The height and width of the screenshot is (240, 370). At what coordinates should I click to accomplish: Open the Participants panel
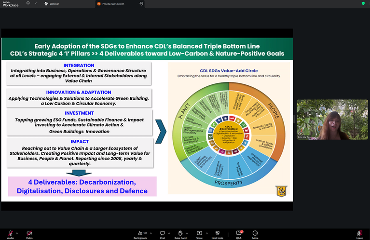tap(140, 235)
